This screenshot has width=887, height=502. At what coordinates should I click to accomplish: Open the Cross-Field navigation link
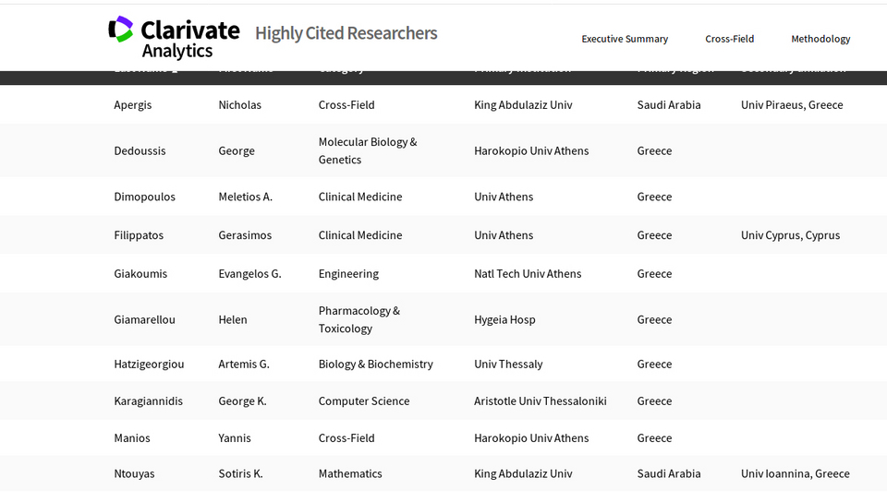pyautogui.click(x=729, y=39)
